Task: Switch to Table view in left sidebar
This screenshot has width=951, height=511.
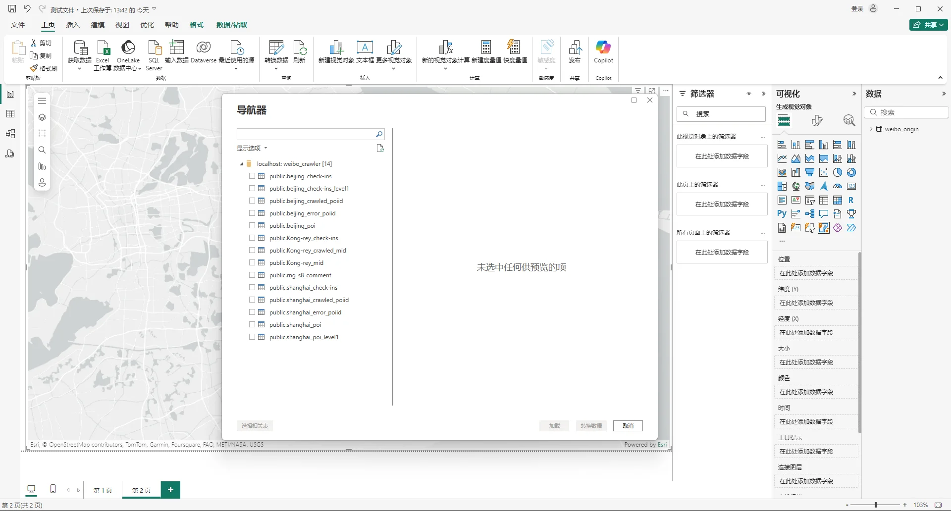Action: click(x=10, y=113)
